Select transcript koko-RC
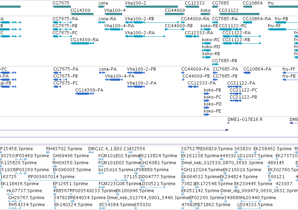298x210 pixels. tap(211, 40)
